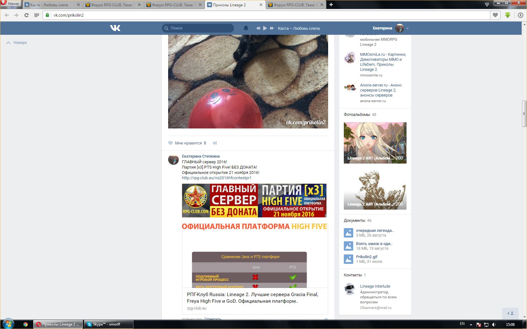Click the icon beside Взять замок в оди..

(x=349, y=246)
